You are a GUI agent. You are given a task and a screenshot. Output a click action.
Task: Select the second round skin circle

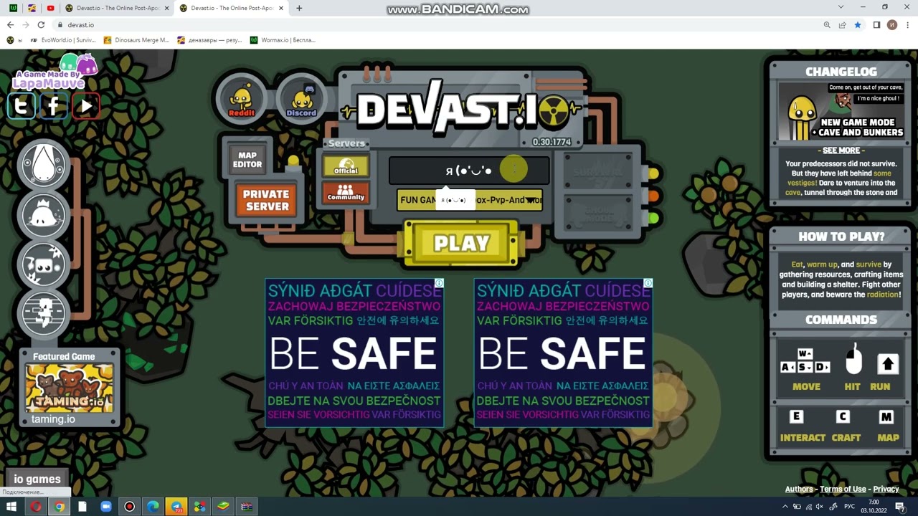coord(44,214)
